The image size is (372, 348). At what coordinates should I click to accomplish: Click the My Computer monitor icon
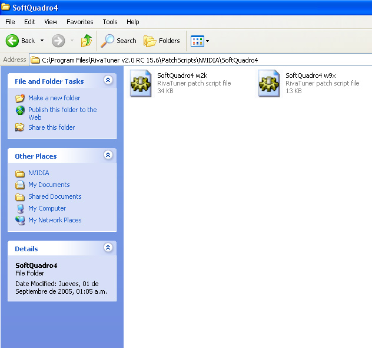(21, 209)
